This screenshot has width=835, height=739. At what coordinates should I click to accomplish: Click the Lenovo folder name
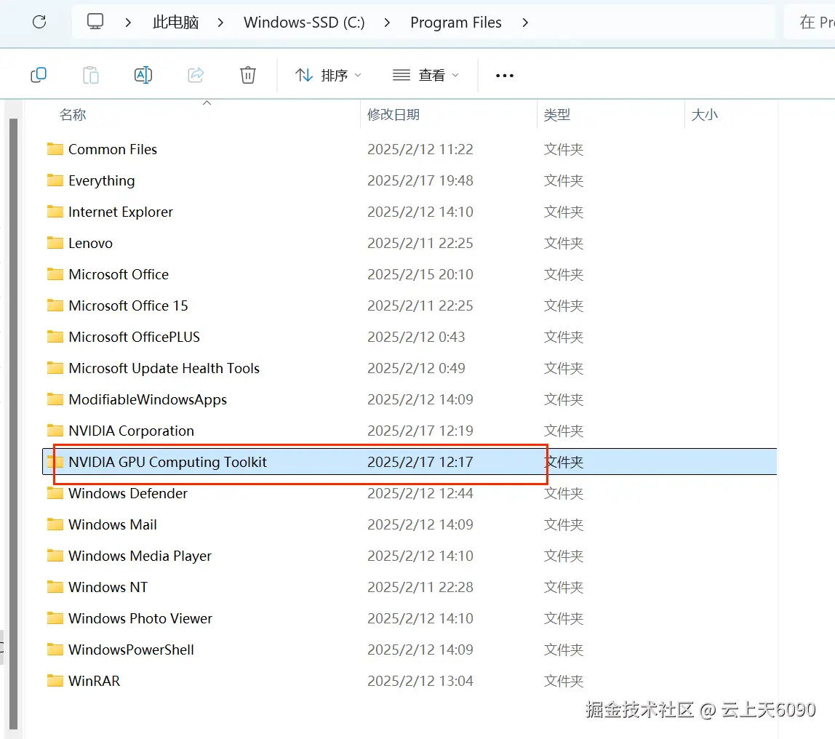click(x=90, y=244)
